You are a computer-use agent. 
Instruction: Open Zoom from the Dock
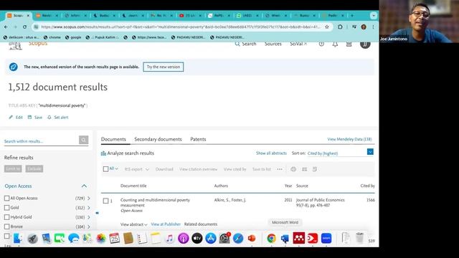[326, 239]
